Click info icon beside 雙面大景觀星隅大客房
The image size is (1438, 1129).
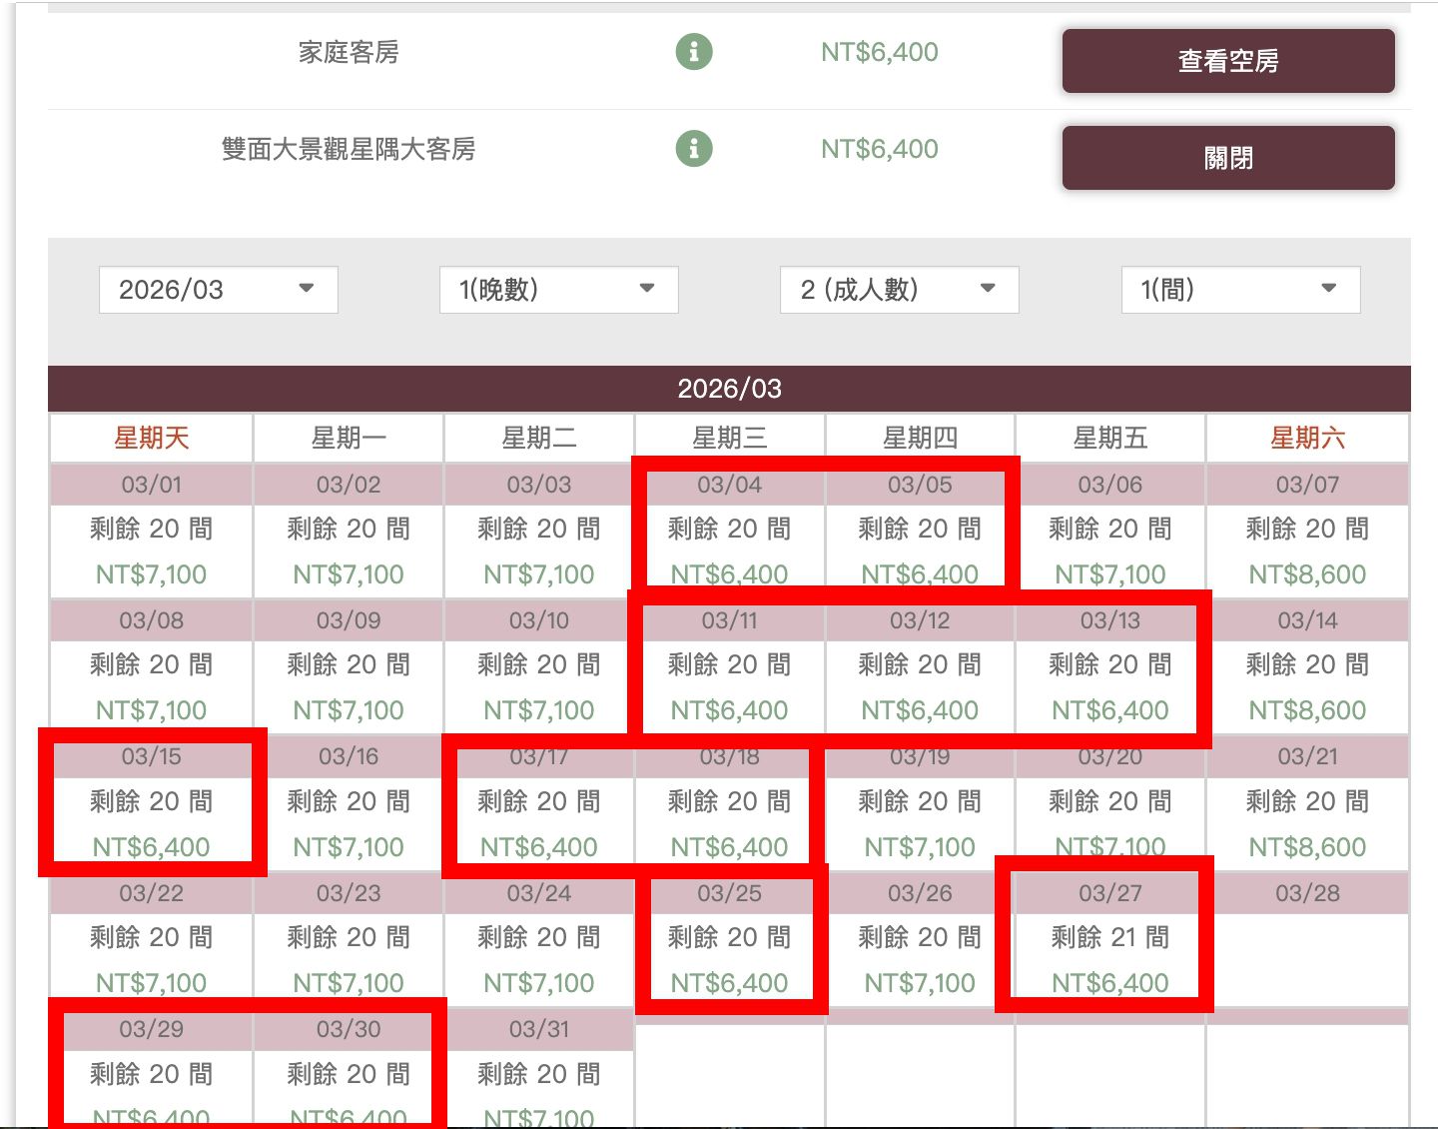pos(694,149)
